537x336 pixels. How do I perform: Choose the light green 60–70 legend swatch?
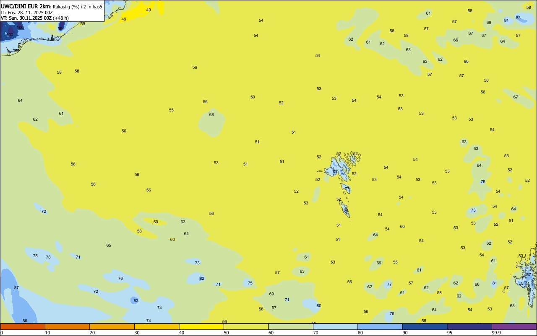(291, 326)
